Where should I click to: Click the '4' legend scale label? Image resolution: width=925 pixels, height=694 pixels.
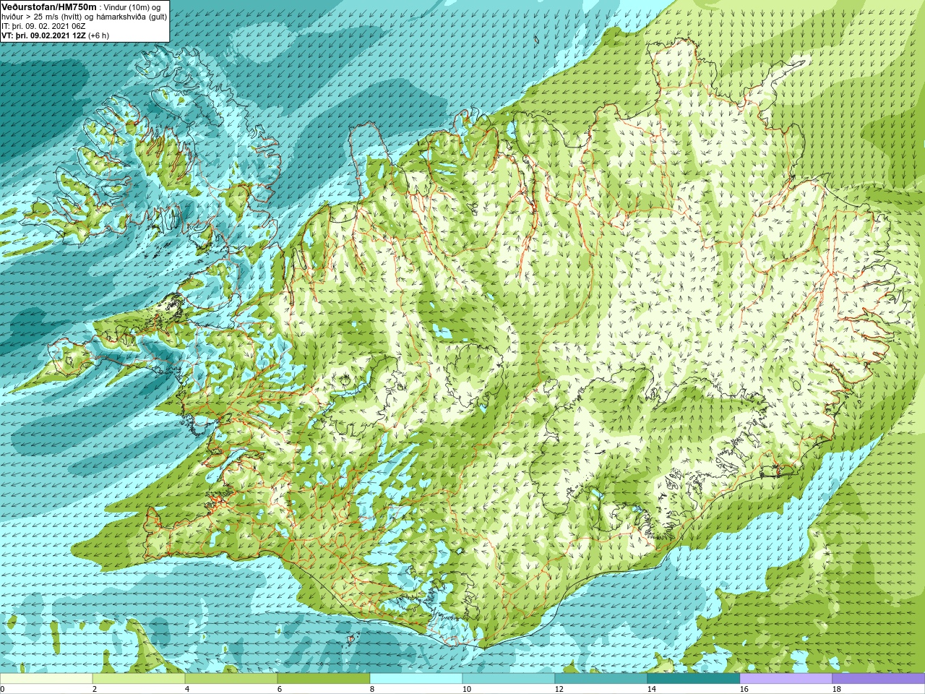click(x=187, y=689)
